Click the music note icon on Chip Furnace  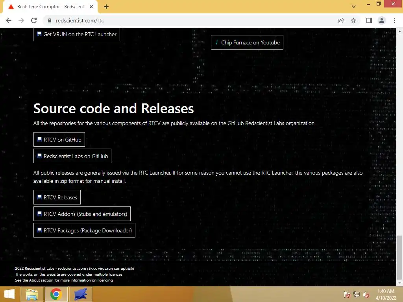(217, 42)
